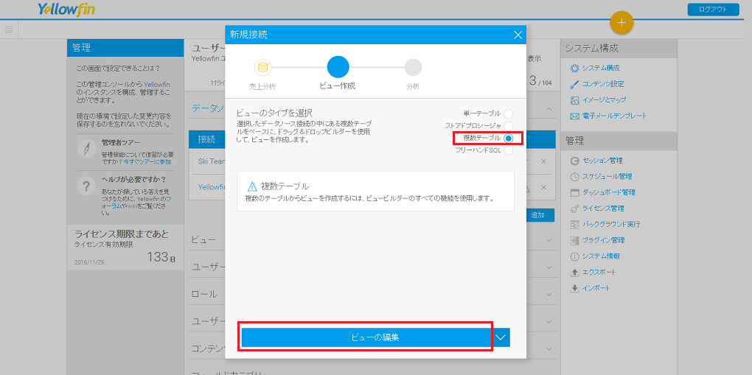Click the バックグラウンド実行 icon
Viewport: 752px width, 375px height.
(574, 225)
